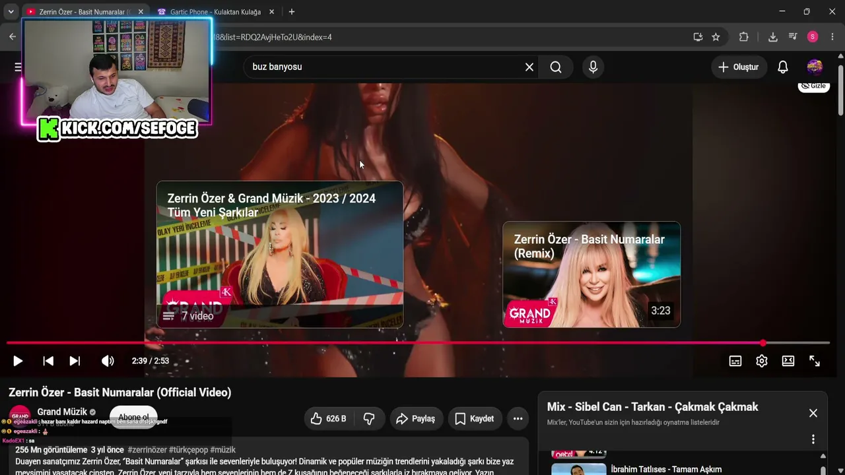Viewport: 845px width, 475px height.
Task: Close the Zerrin Özer browser tab
Action: (x=141, y=12)
